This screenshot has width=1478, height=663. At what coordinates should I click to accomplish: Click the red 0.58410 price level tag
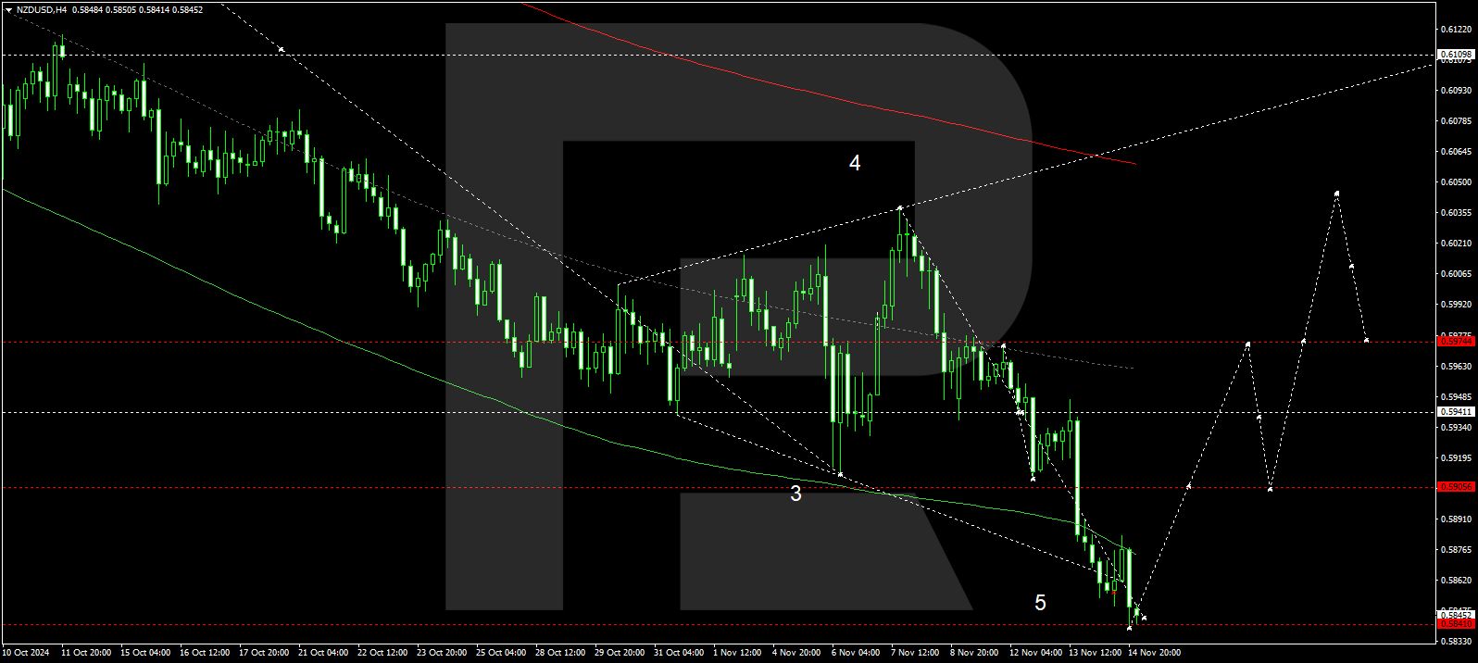point(1456,624)
